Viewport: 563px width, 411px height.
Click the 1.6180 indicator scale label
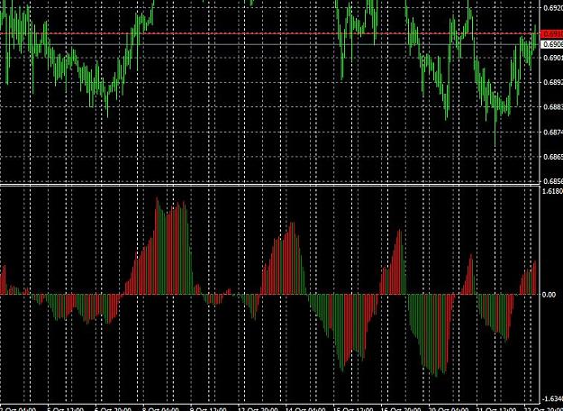point(553,191)
